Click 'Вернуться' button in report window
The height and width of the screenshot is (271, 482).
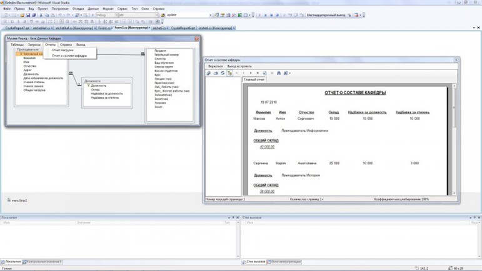(215, 66)
